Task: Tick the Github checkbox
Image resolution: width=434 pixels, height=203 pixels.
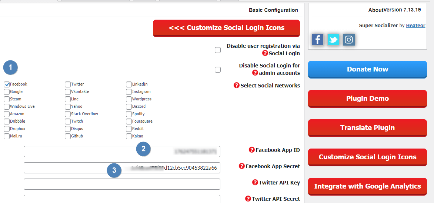Action: (x=67, y=137)
